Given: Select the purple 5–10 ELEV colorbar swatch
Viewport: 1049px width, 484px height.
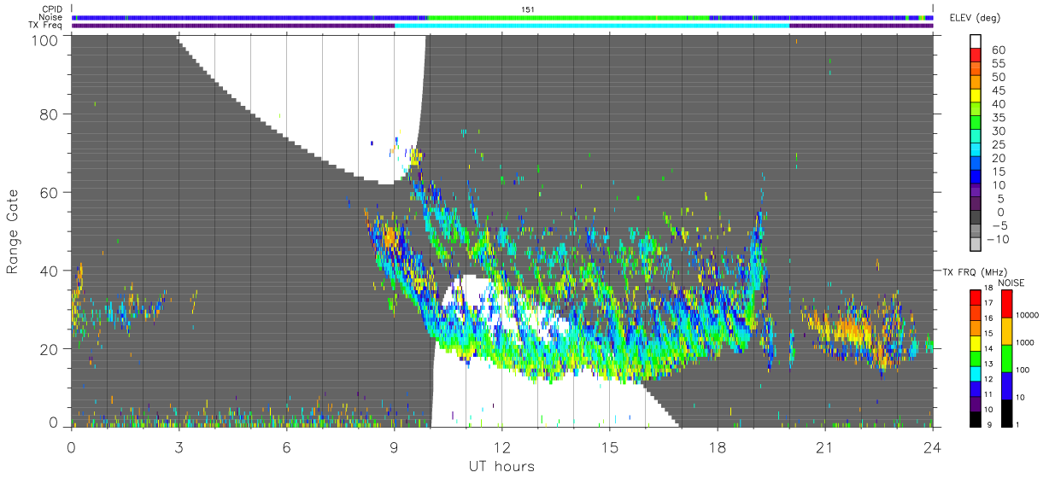Looking at the screenshot, I should tap(976, 191).
